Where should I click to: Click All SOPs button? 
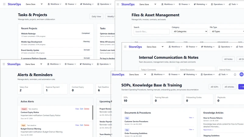(x=214, y=87)
